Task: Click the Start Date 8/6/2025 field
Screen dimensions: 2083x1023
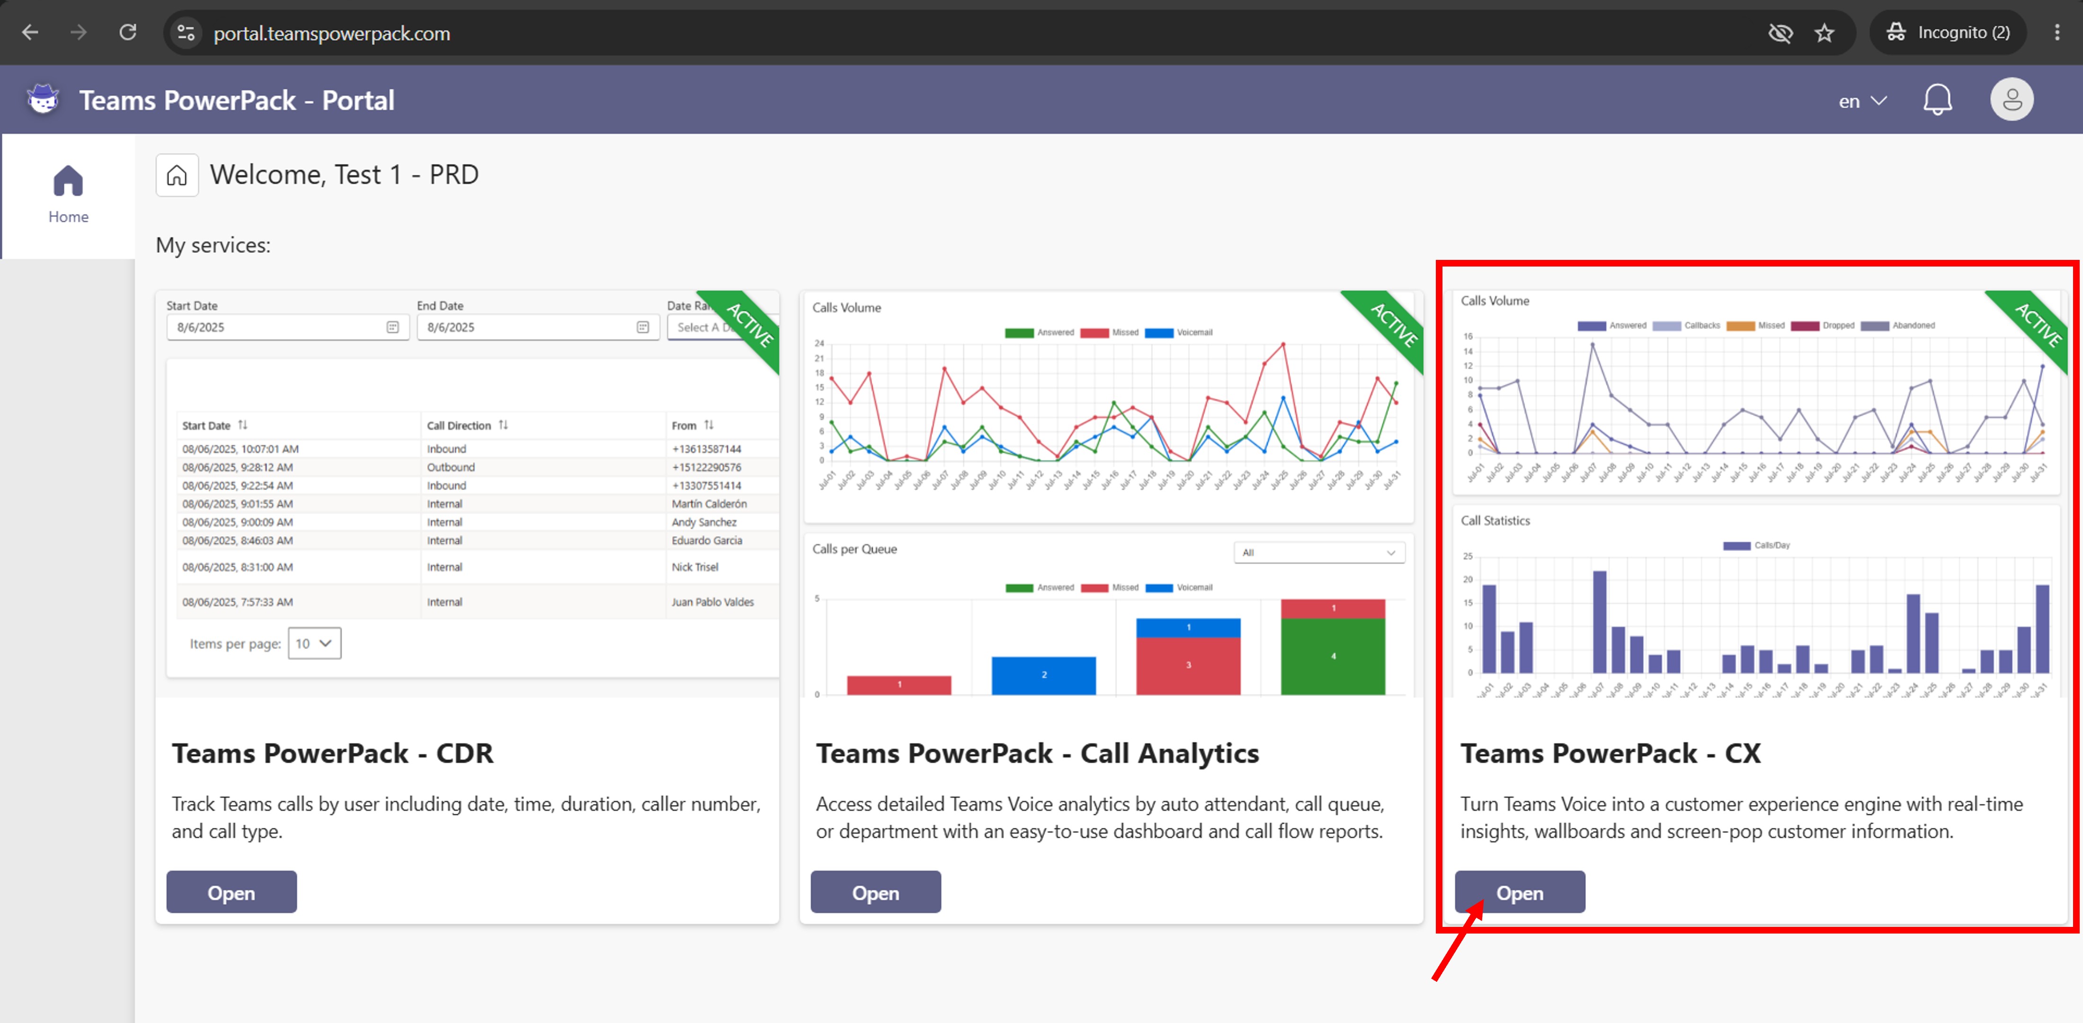Action: click(x=288, y=327)
